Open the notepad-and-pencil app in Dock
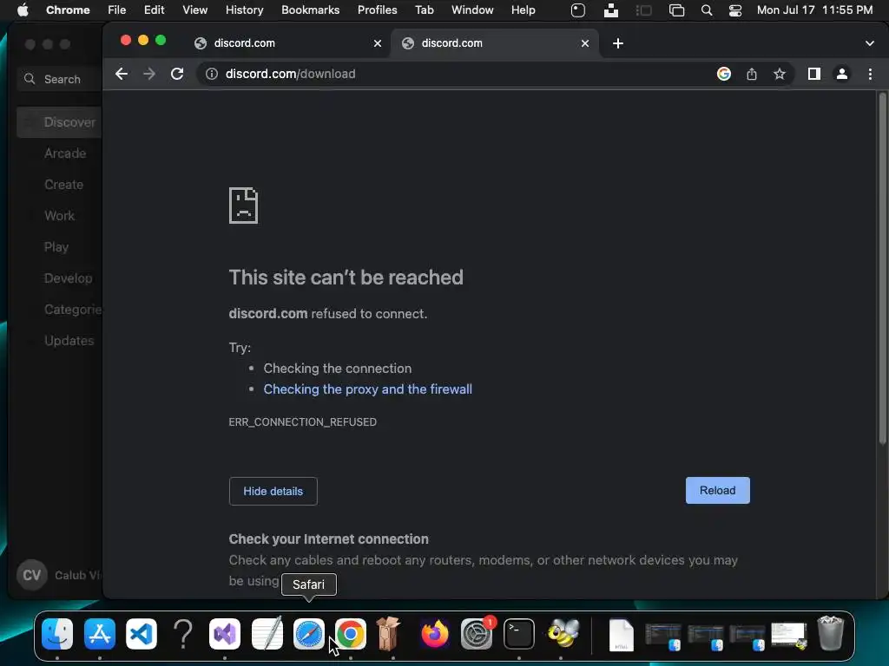 point(267,634)
